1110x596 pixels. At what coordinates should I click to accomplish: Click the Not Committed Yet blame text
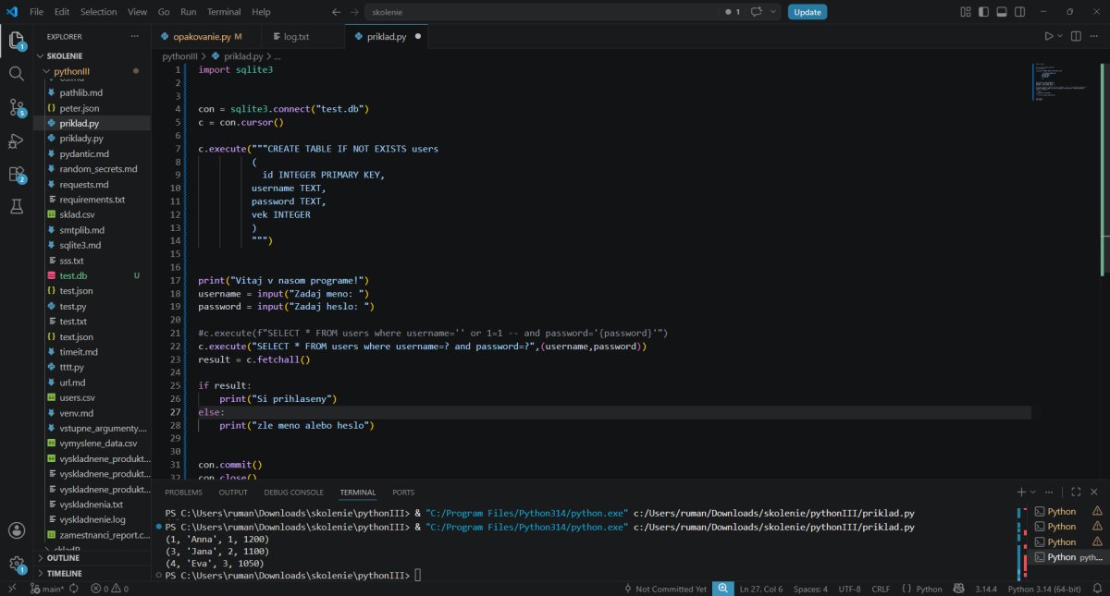665,589
